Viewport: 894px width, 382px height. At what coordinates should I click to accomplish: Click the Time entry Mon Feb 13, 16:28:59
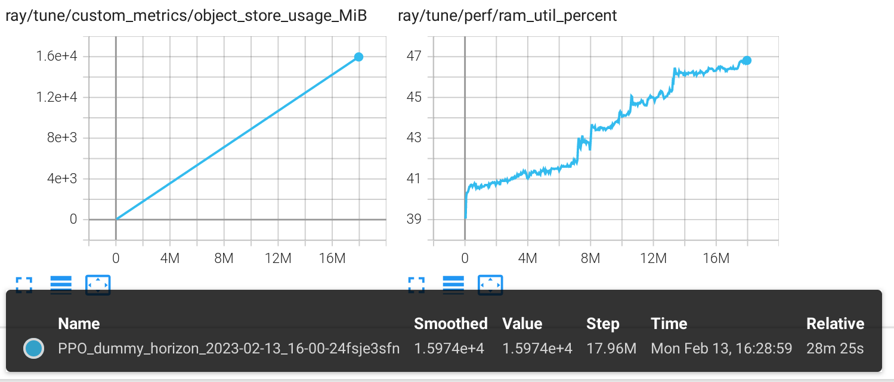click(x=721, y=348)
